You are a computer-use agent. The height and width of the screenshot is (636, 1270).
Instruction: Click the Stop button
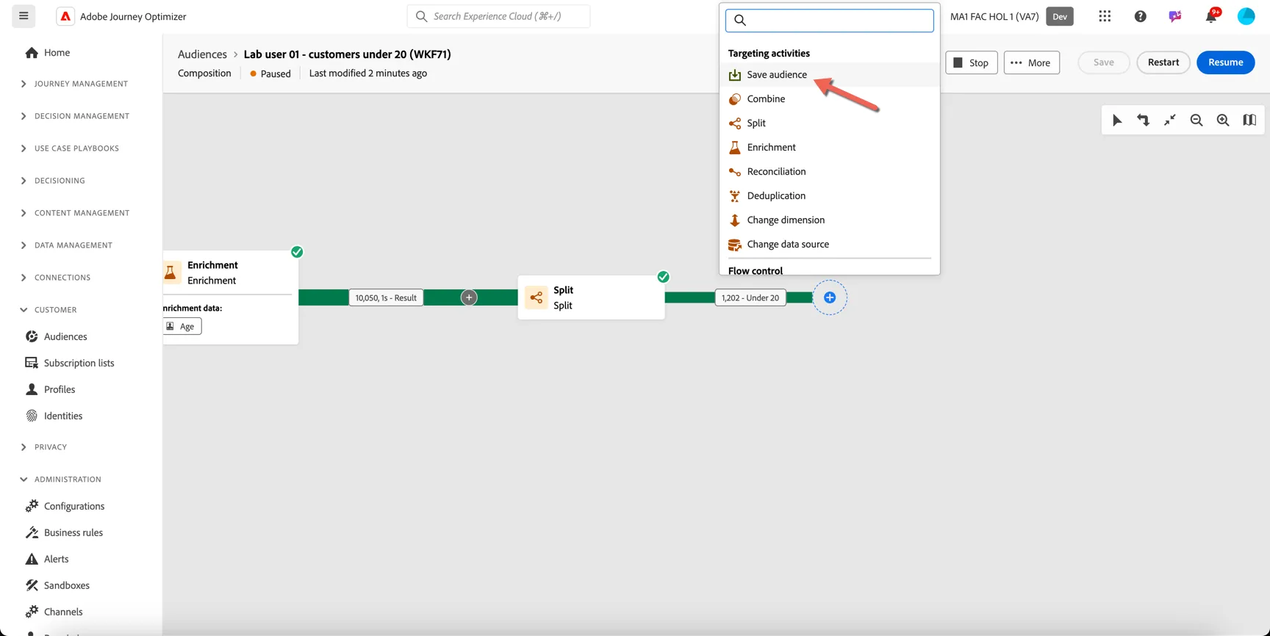[x=971, y=62]
